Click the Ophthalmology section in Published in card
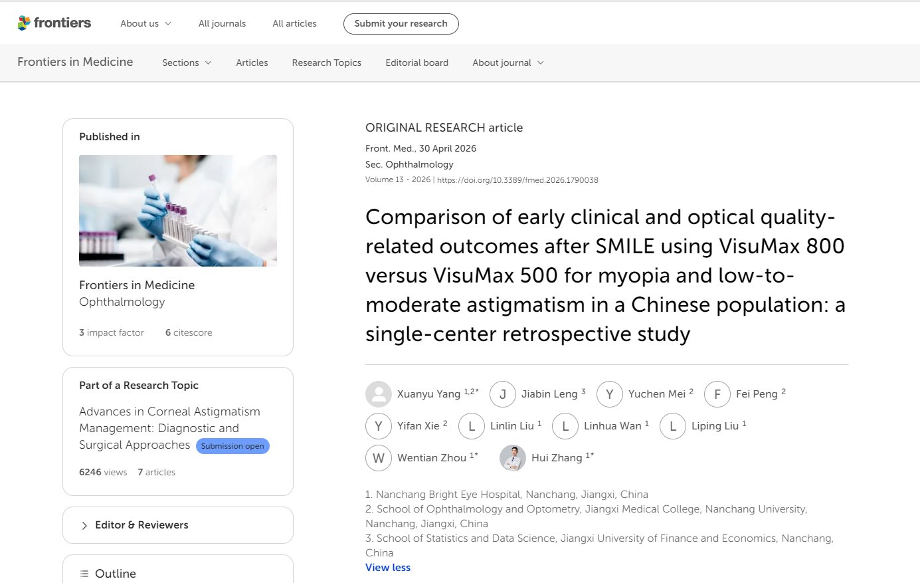The height and width of the screenshot is (583, 920). tap(122, 302)
